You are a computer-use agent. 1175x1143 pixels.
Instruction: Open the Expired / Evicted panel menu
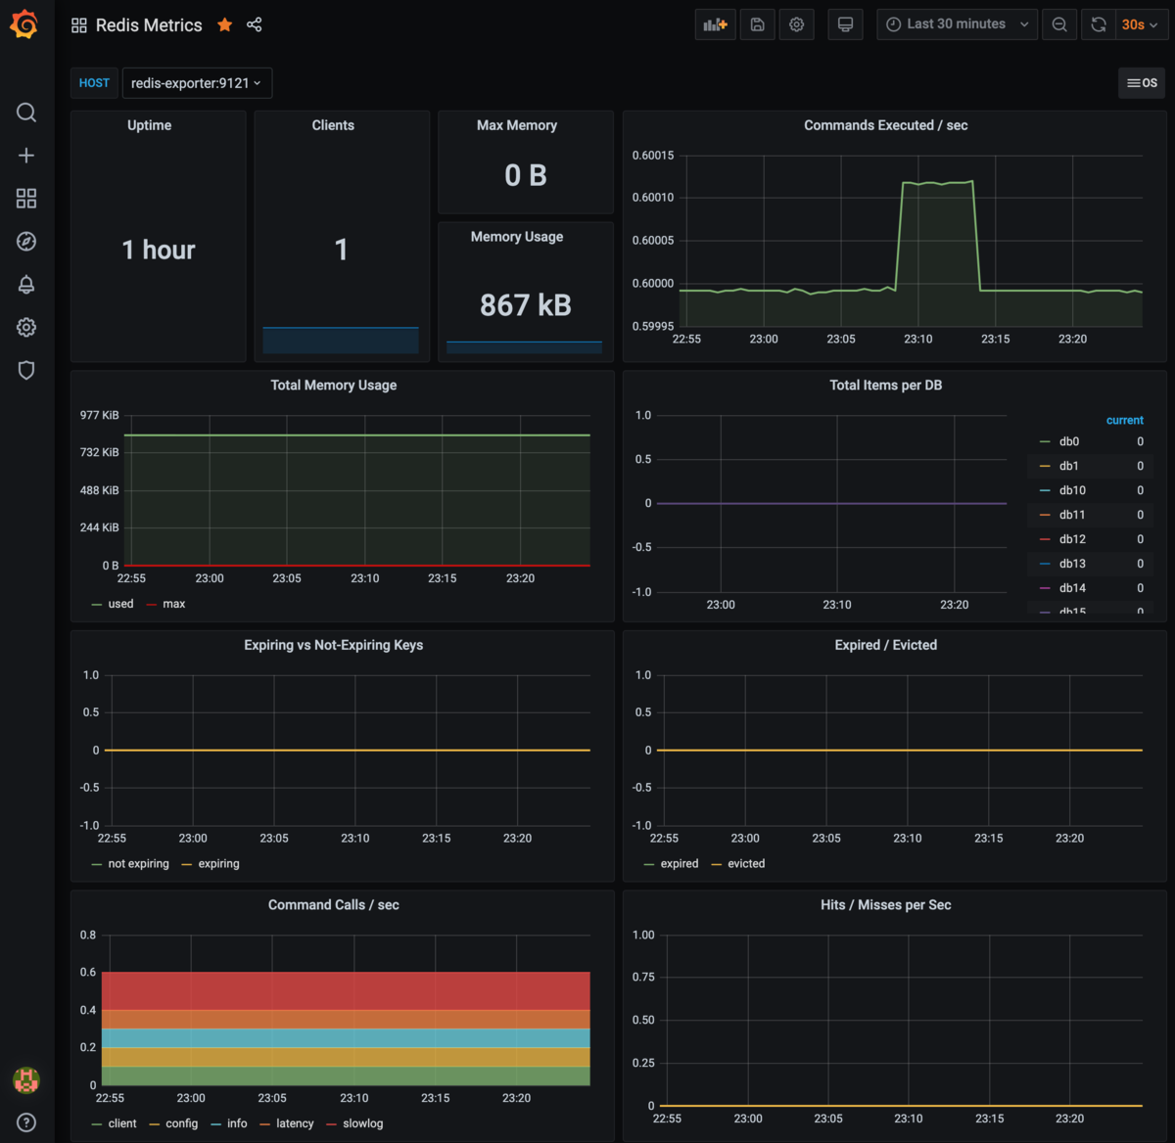coord(886,645)
